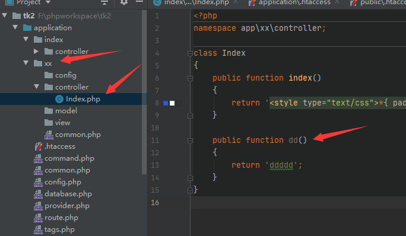The width and height of the screenshot is (406, 236).
Task: Collapse the index module folder arrow
Action: tap(26, 39)
